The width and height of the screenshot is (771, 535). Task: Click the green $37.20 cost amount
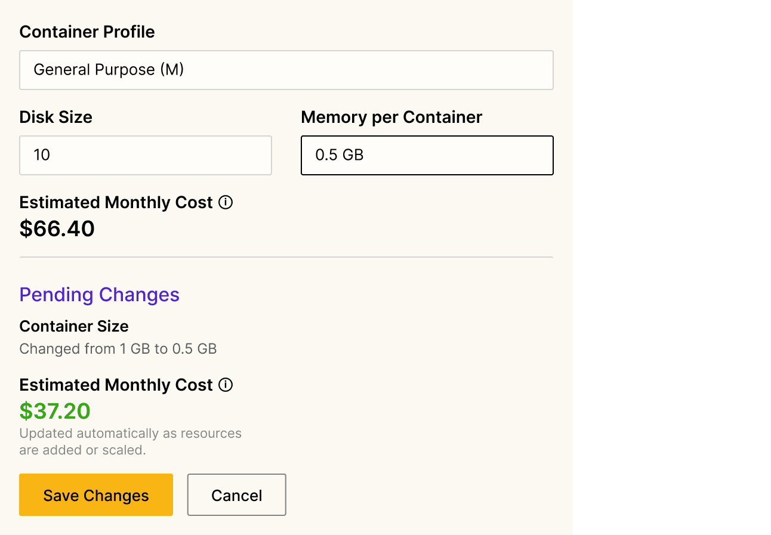tap(55, 411)
